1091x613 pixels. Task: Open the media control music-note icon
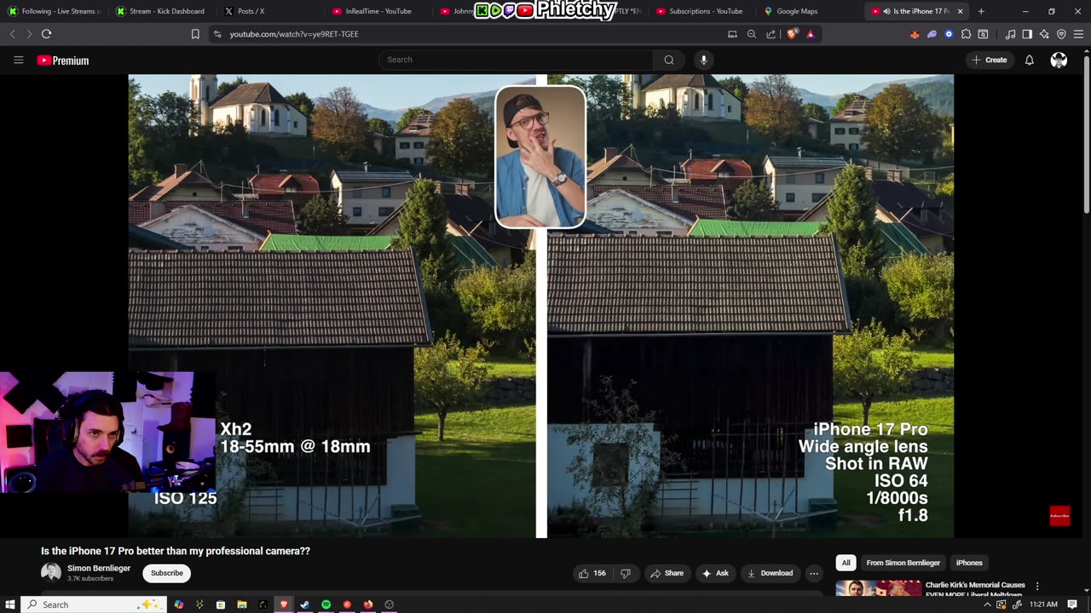click(x=1010, y=34)
